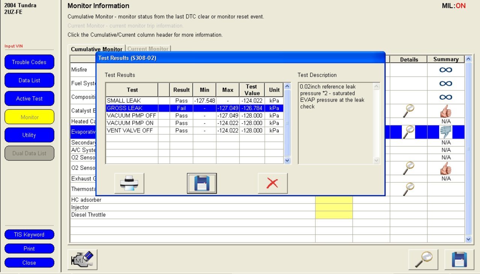The image size is (480, 274).
Task: Open Trouble Codes screen
Action: click(29, 62)
